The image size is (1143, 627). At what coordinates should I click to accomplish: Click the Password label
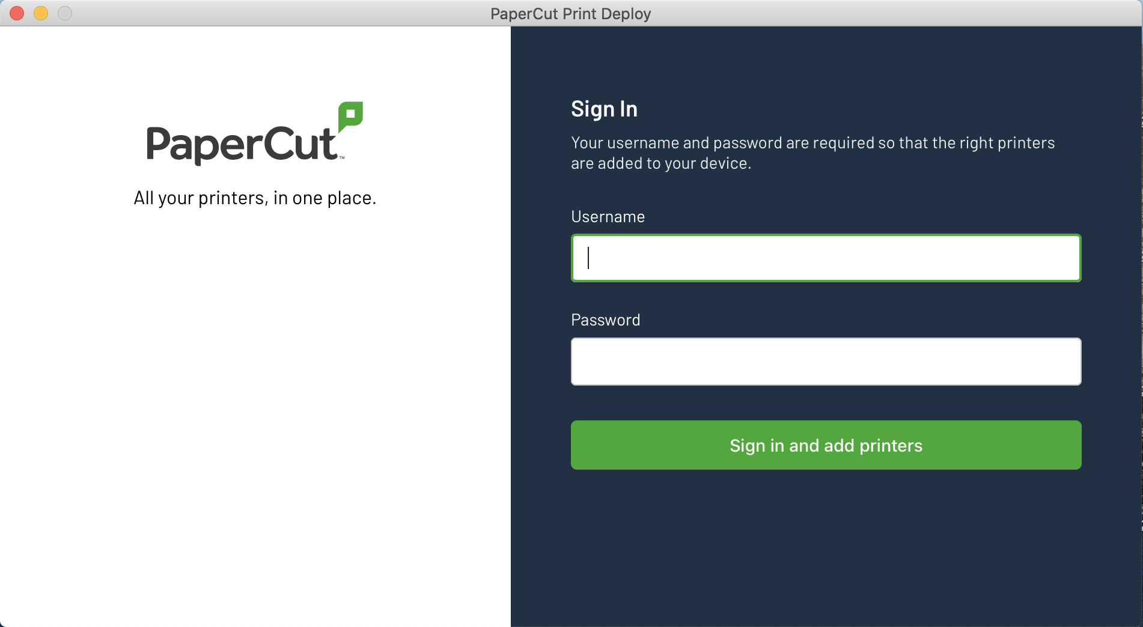tap(605, 320)
